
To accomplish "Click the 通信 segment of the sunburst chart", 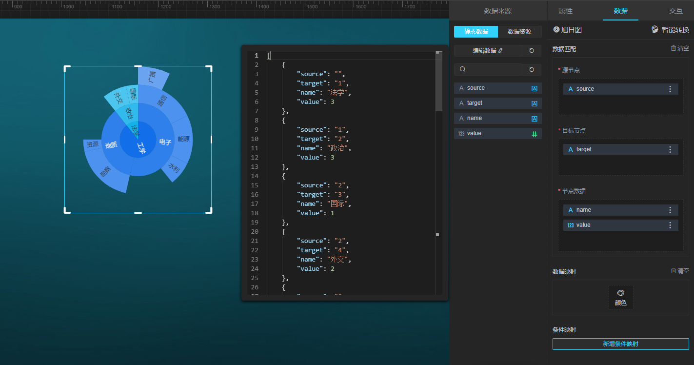I will point(161,101).
